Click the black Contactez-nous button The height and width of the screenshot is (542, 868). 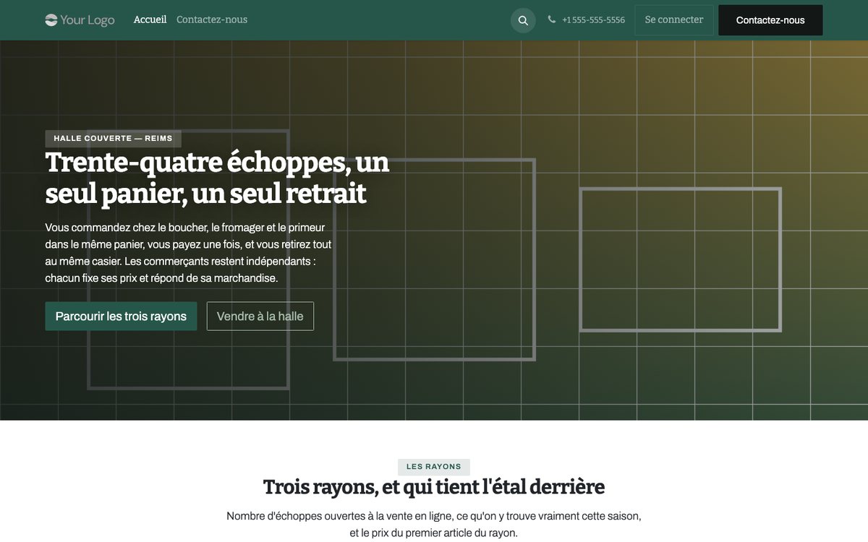click(x=770, y=20)
